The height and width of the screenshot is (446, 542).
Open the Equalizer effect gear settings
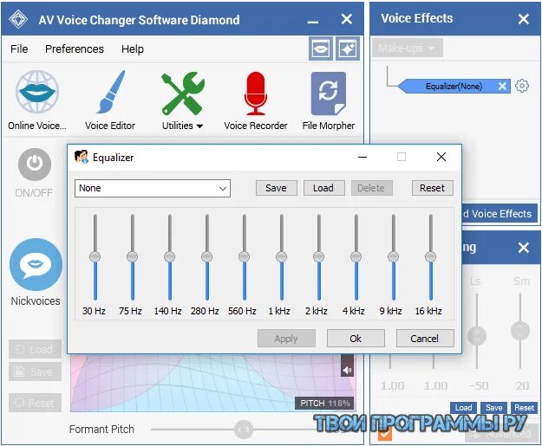[x=521, y=86]
